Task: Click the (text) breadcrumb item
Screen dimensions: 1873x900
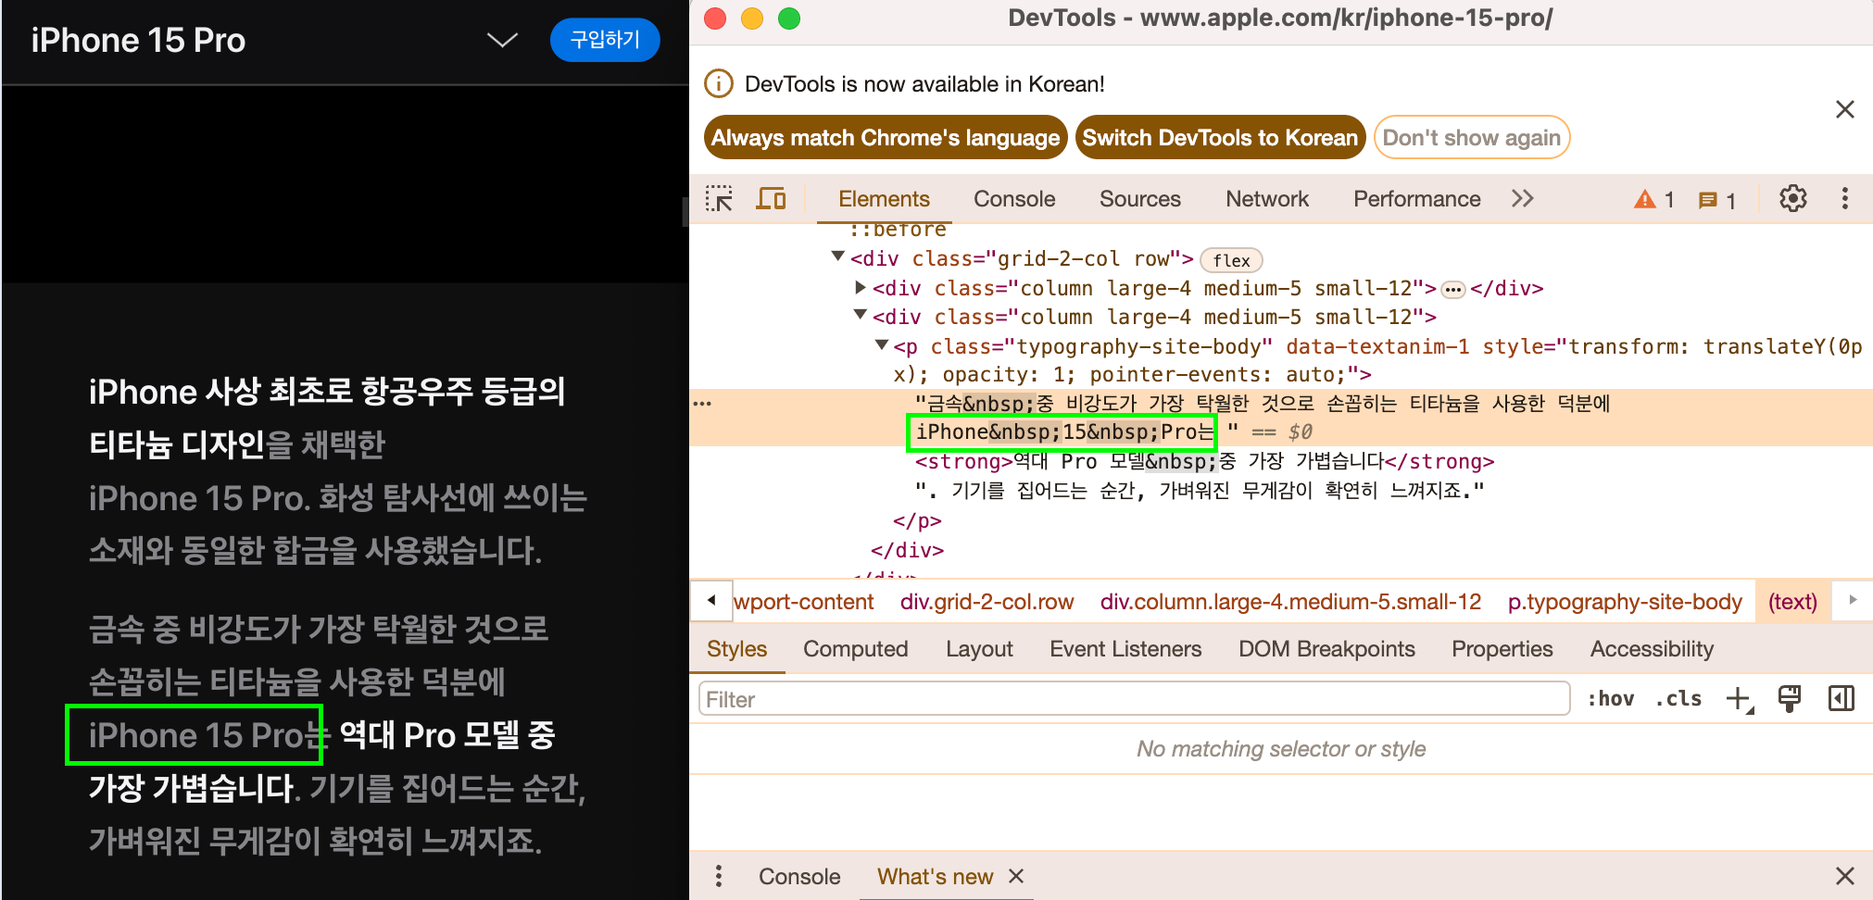Action: (1792, 602)
